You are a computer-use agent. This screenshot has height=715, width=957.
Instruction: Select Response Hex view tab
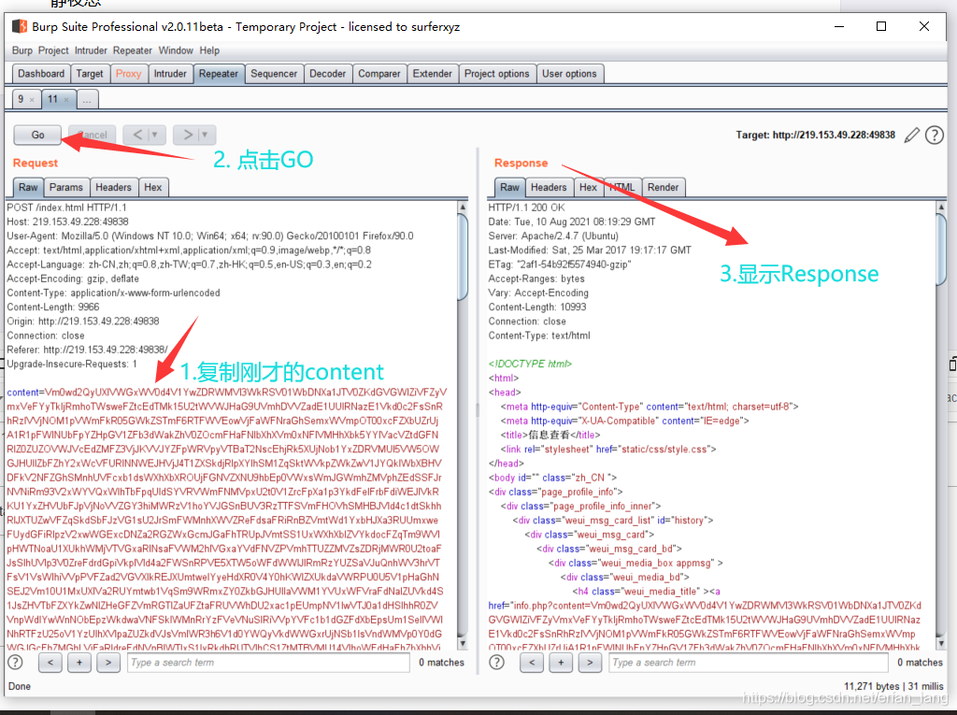point(589,188)
